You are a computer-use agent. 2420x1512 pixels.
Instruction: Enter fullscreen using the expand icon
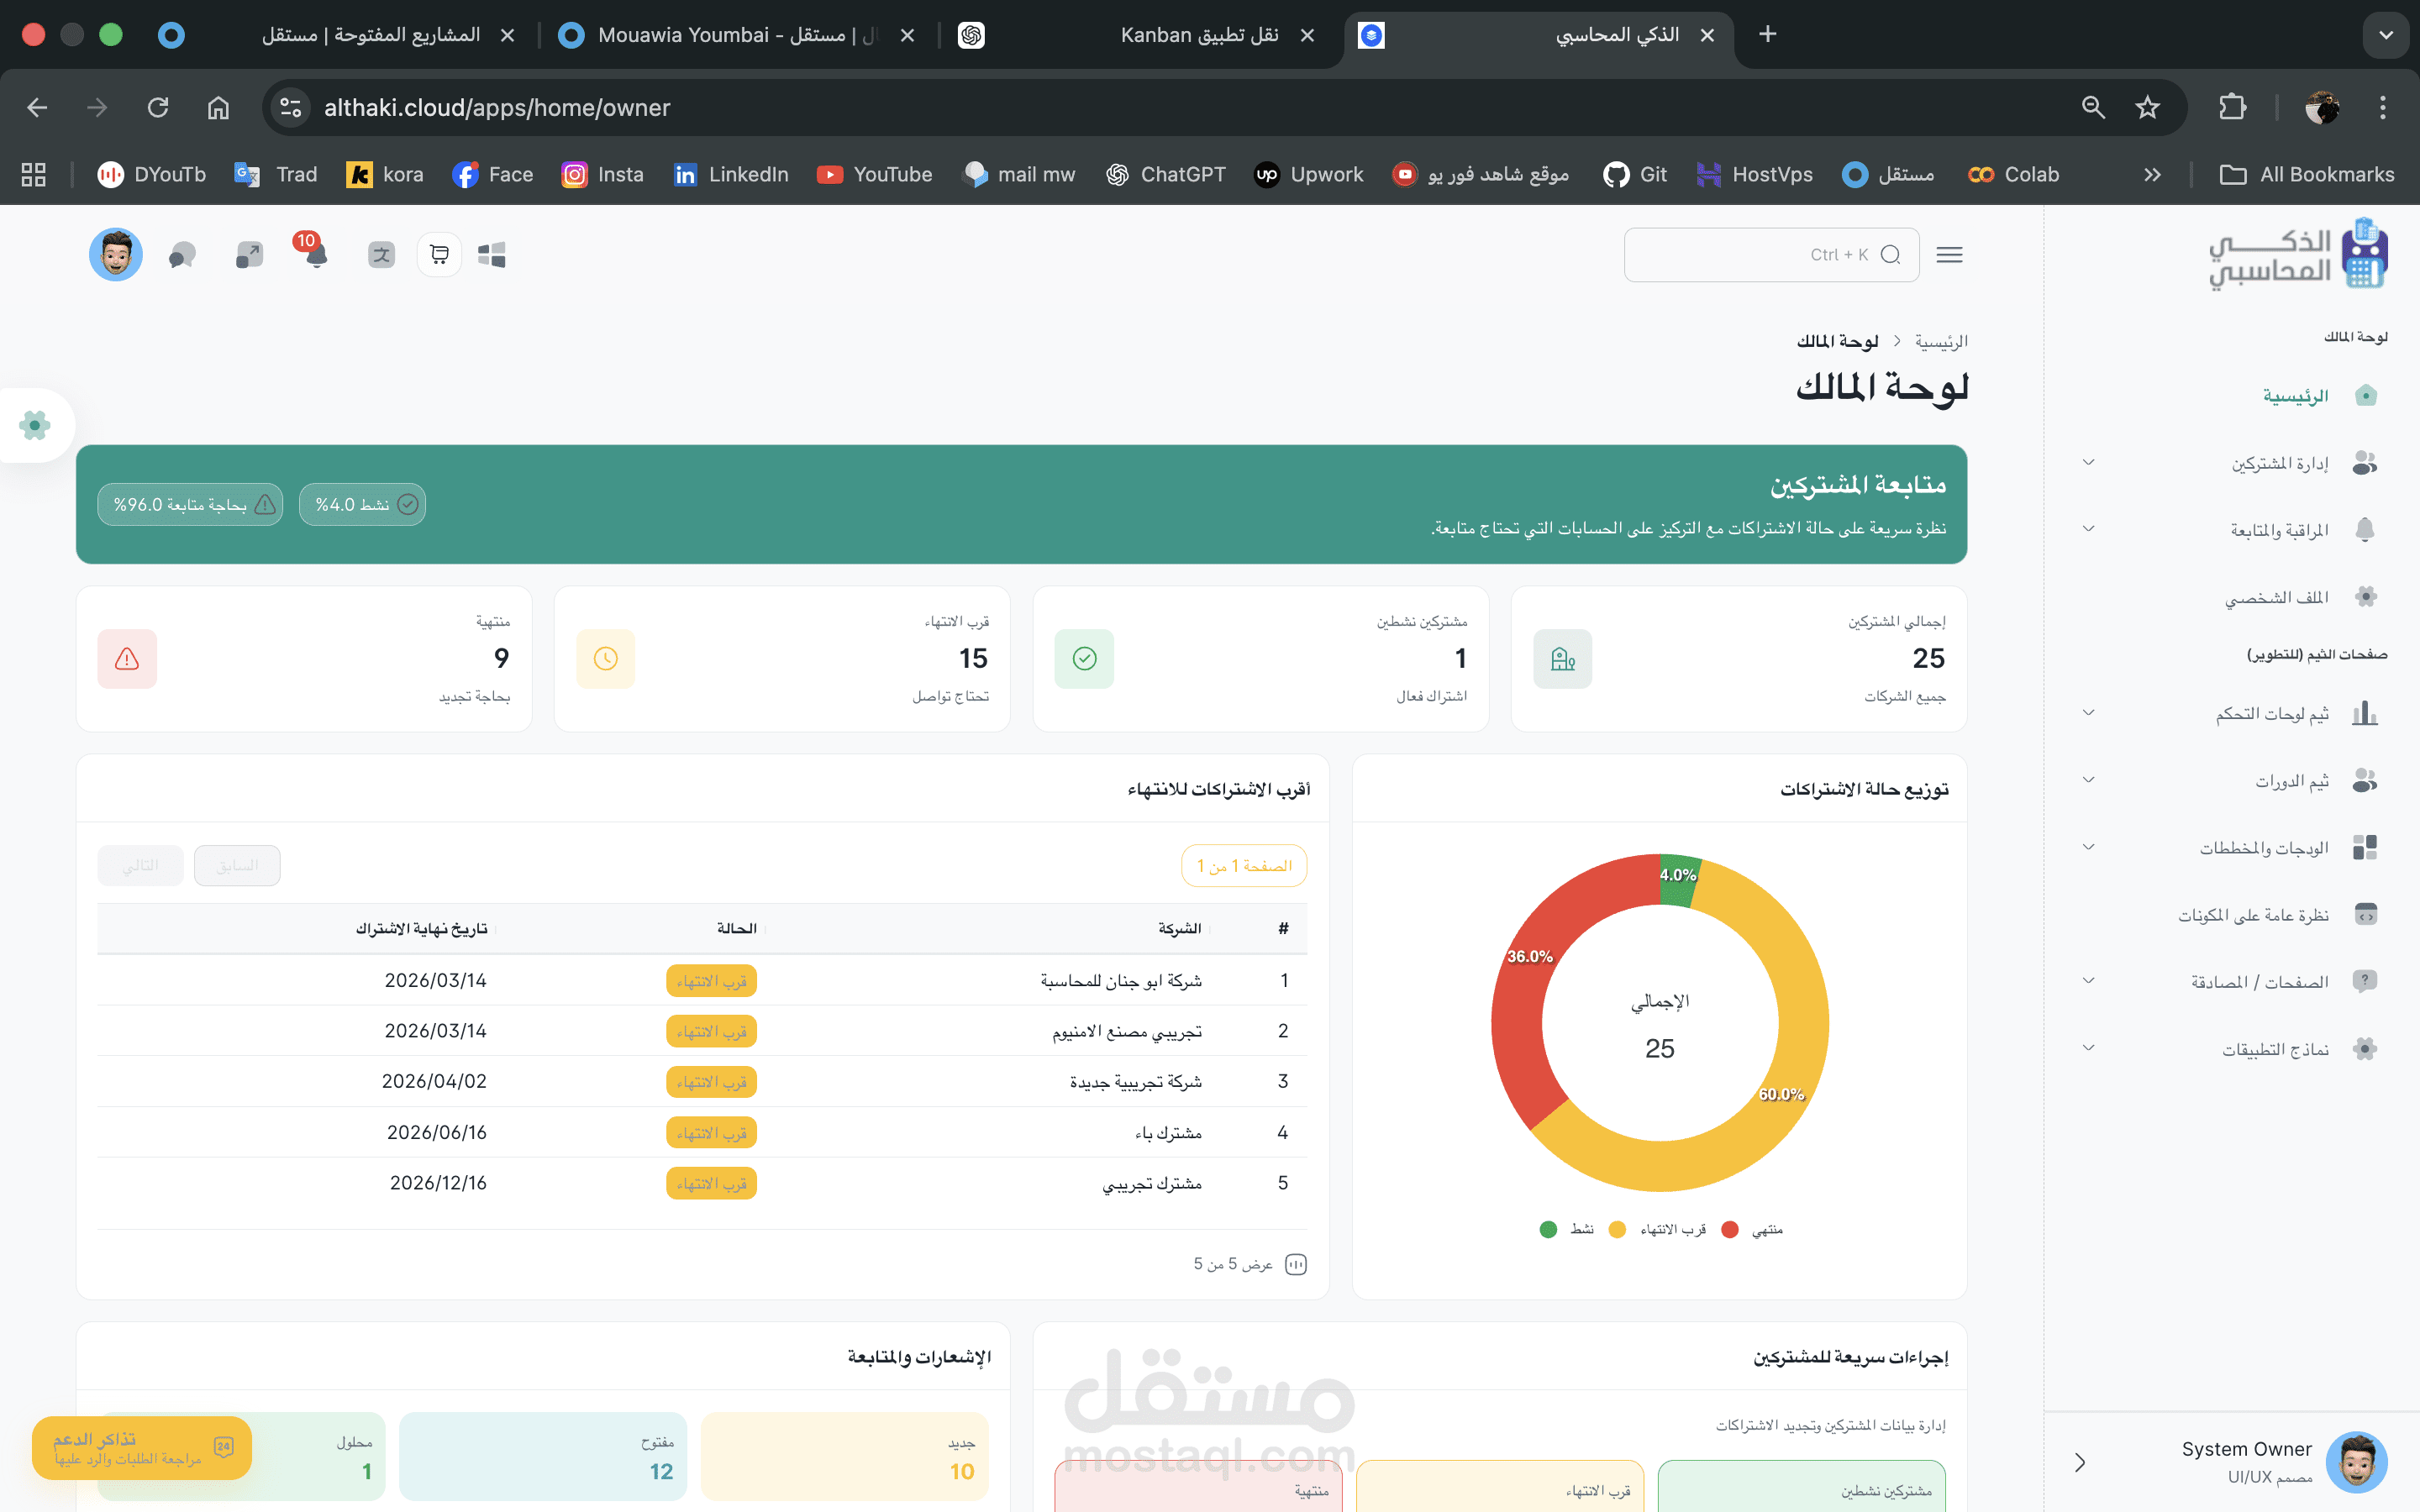pos(247,254)
